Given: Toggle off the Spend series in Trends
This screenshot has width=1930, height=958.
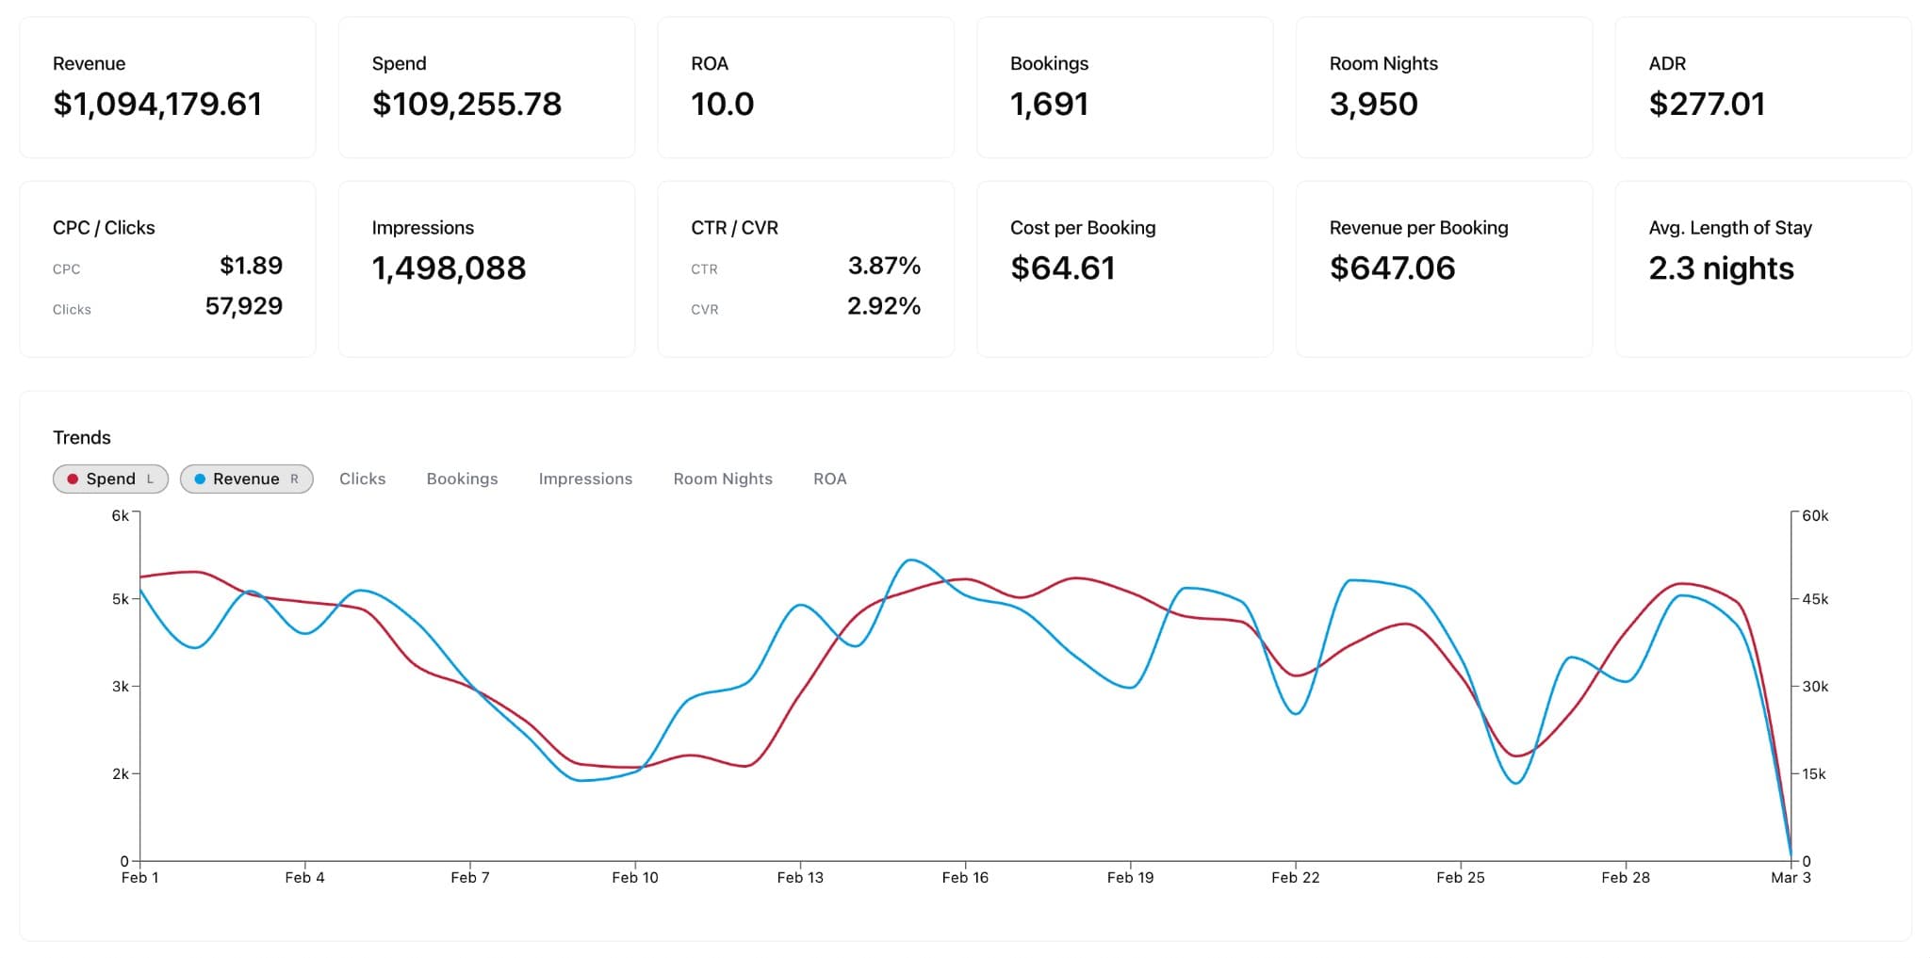Looking at the screenshot, I should click(x=108, y=479).
